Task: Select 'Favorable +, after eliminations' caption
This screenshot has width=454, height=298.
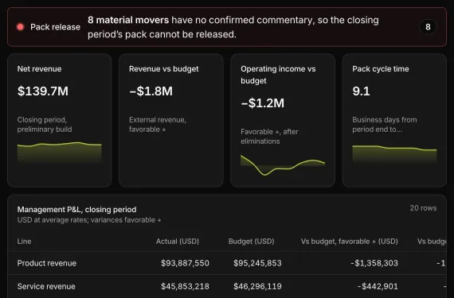Action: coord(269,137)
